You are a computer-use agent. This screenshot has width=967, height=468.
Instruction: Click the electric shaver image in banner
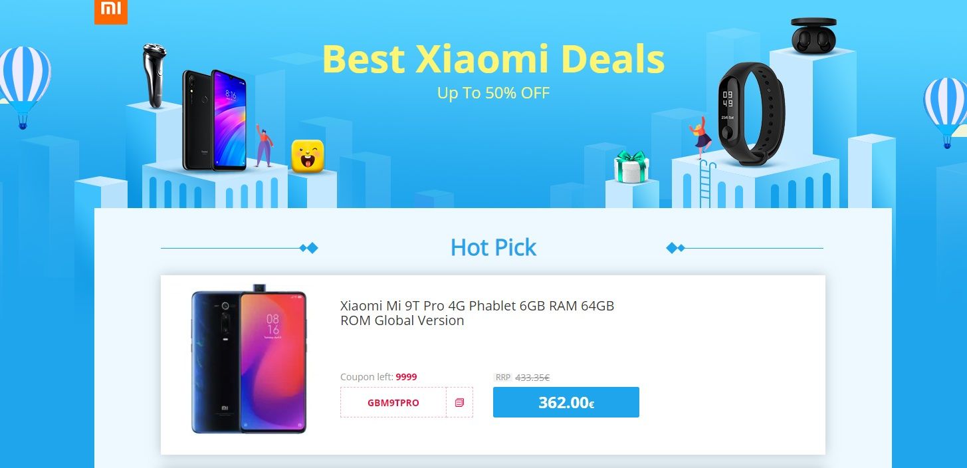(154, 76)
